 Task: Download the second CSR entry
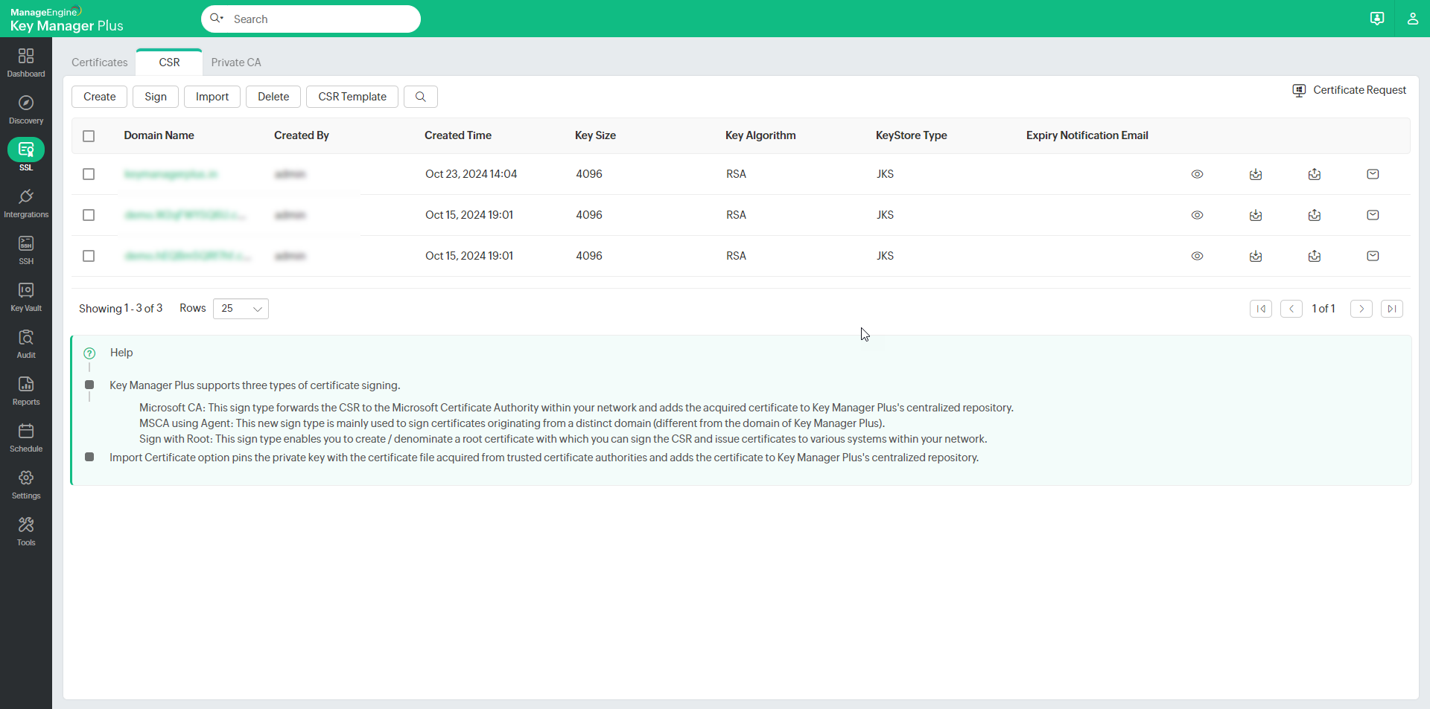point(1256,215)
